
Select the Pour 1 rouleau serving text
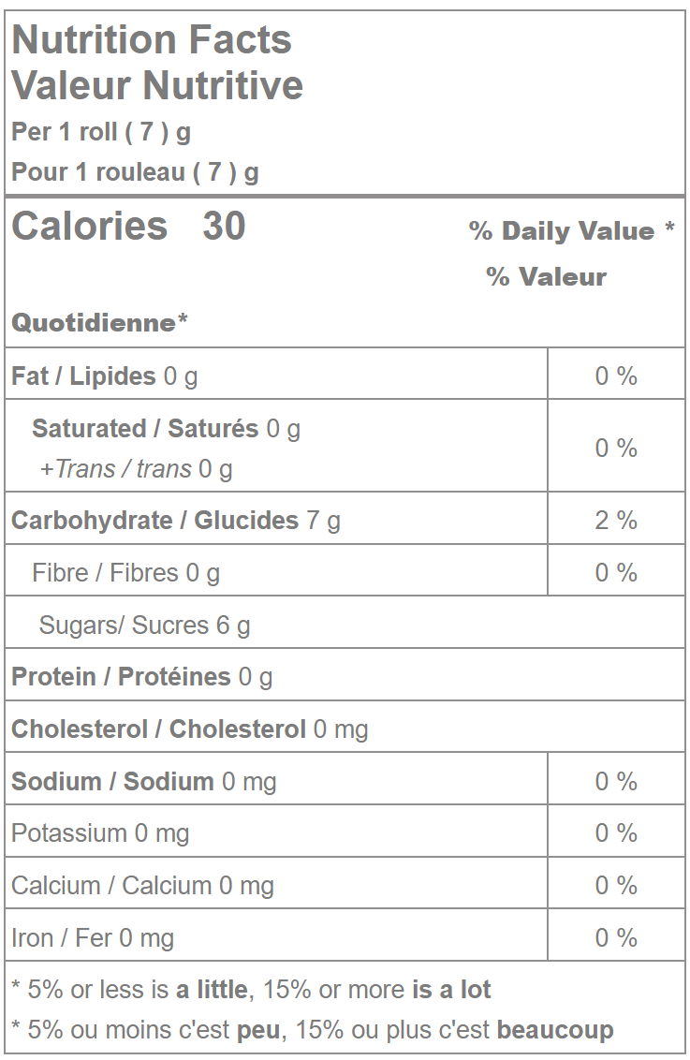[135, 172]
